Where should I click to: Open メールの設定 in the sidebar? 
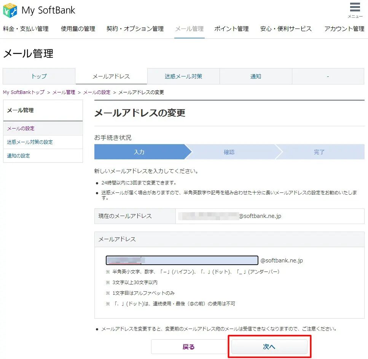tap(21, 129)
